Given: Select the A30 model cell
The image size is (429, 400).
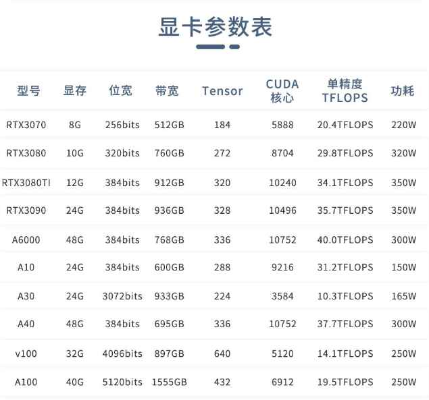Looking at the screenshot, I should tap(26, 296).
